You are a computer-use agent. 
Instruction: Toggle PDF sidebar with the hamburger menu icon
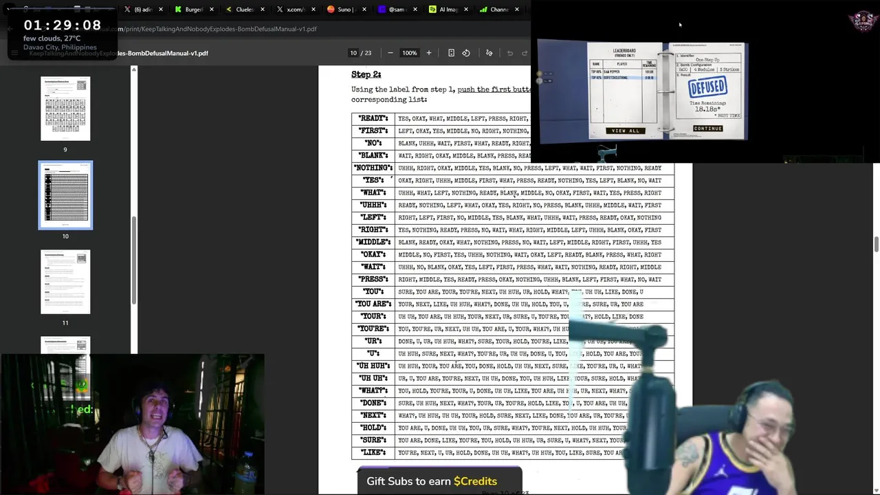pyautogui.click(x=14, y=53)
